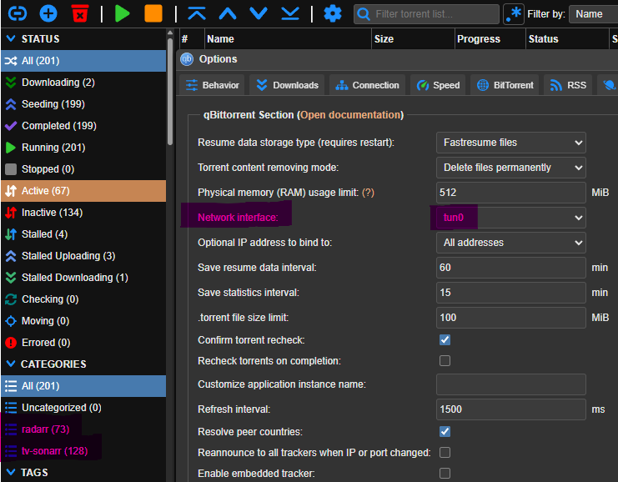Enable embedded tracker checkbox
Viewport: 618px width, 482px height.
click(445, 473)
